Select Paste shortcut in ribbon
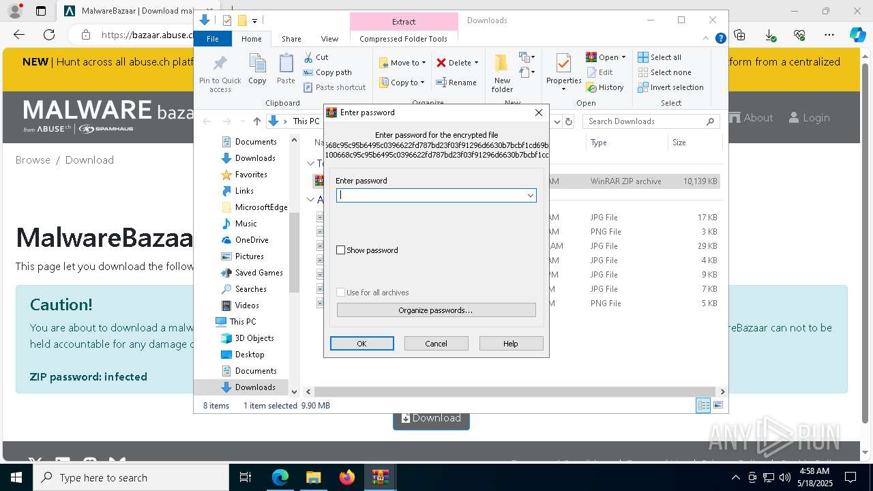The width and height of the screenshot is (873, 491). click(335, 87)
